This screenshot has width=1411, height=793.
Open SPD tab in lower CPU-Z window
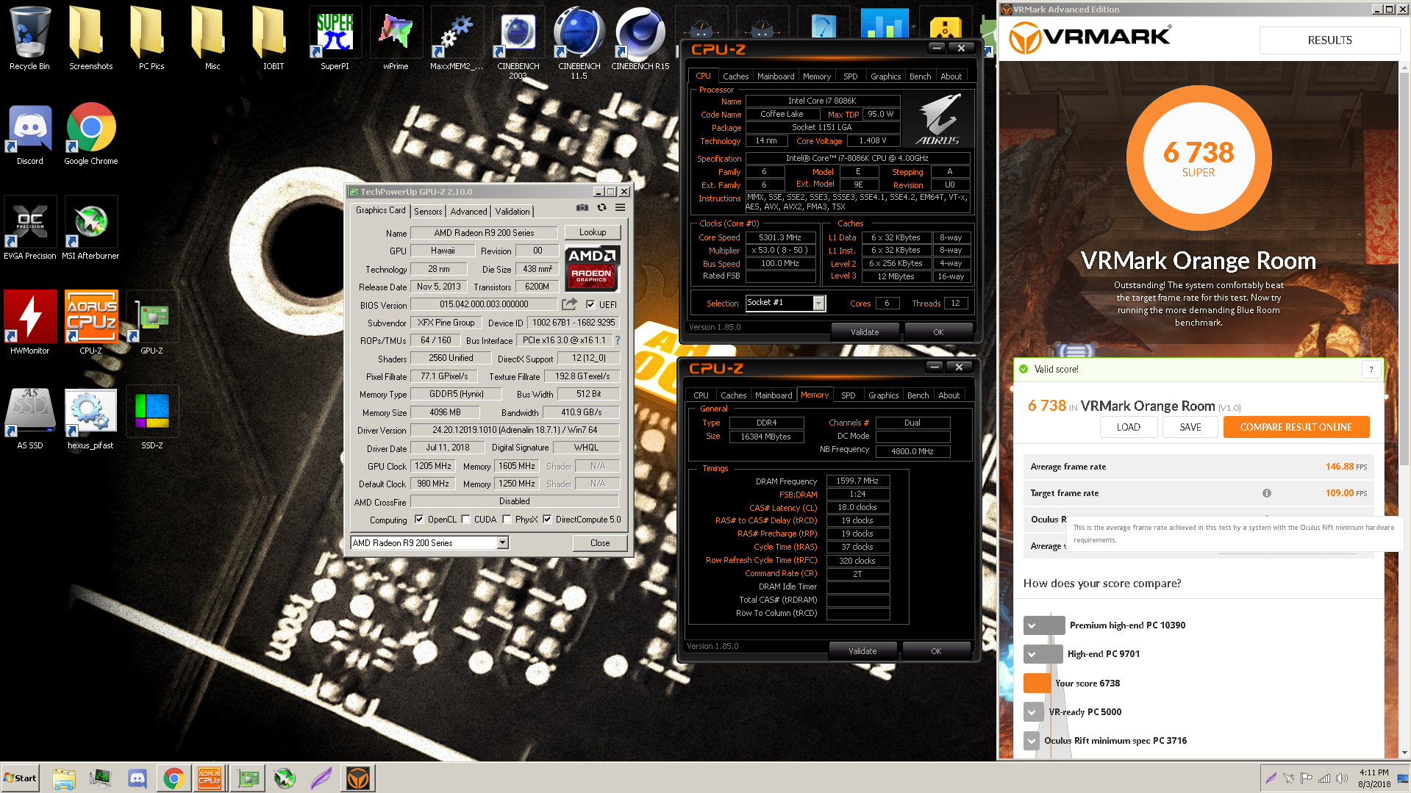(x=848, y=395)
